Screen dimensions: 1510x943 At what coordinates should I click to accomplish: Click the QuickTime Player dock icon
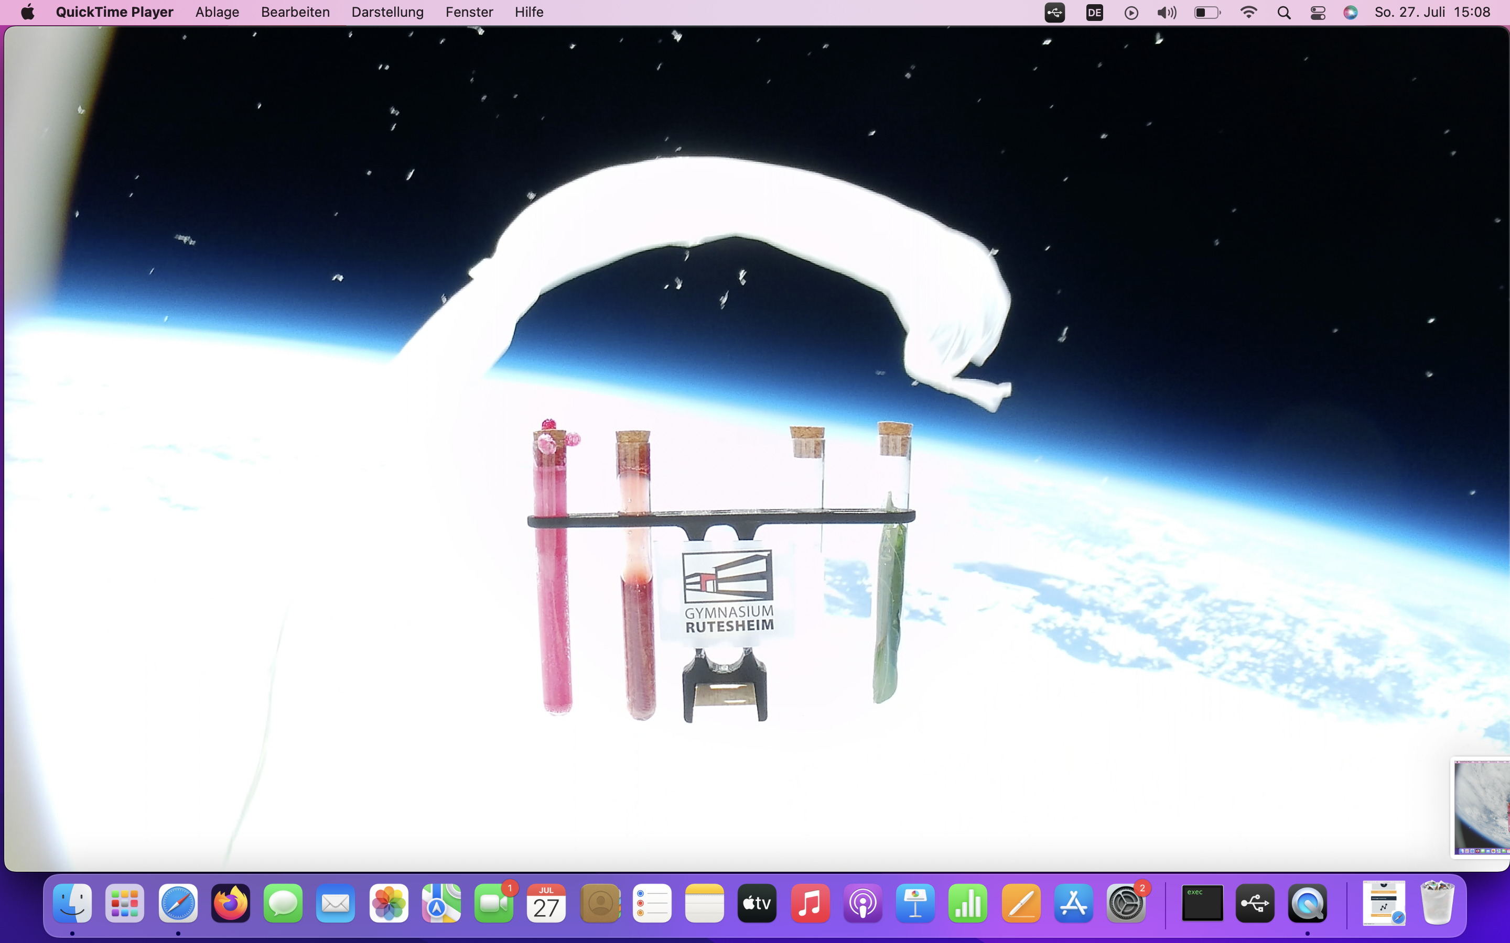1307,903
